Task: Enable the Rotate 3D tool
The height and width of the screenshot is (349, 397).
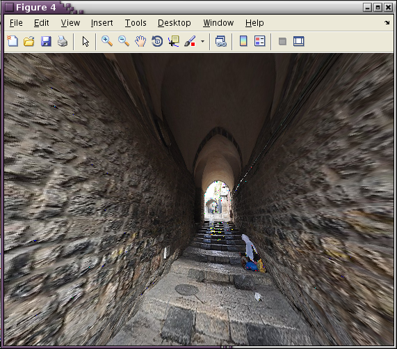Action: pos(157,41)
